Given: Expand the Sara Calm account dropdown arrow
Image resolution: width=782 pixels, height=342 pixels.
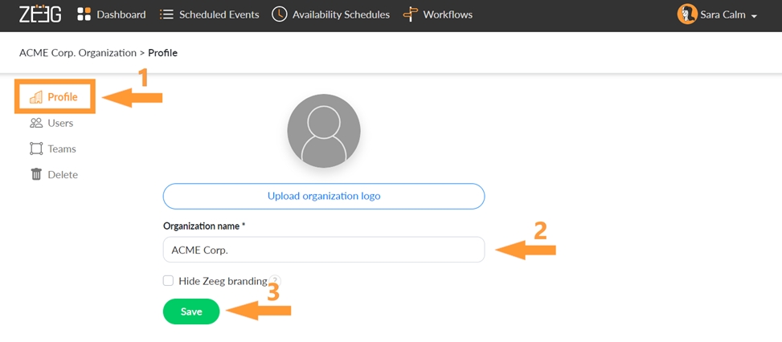Looking at the screenshot, I should 754,16.
